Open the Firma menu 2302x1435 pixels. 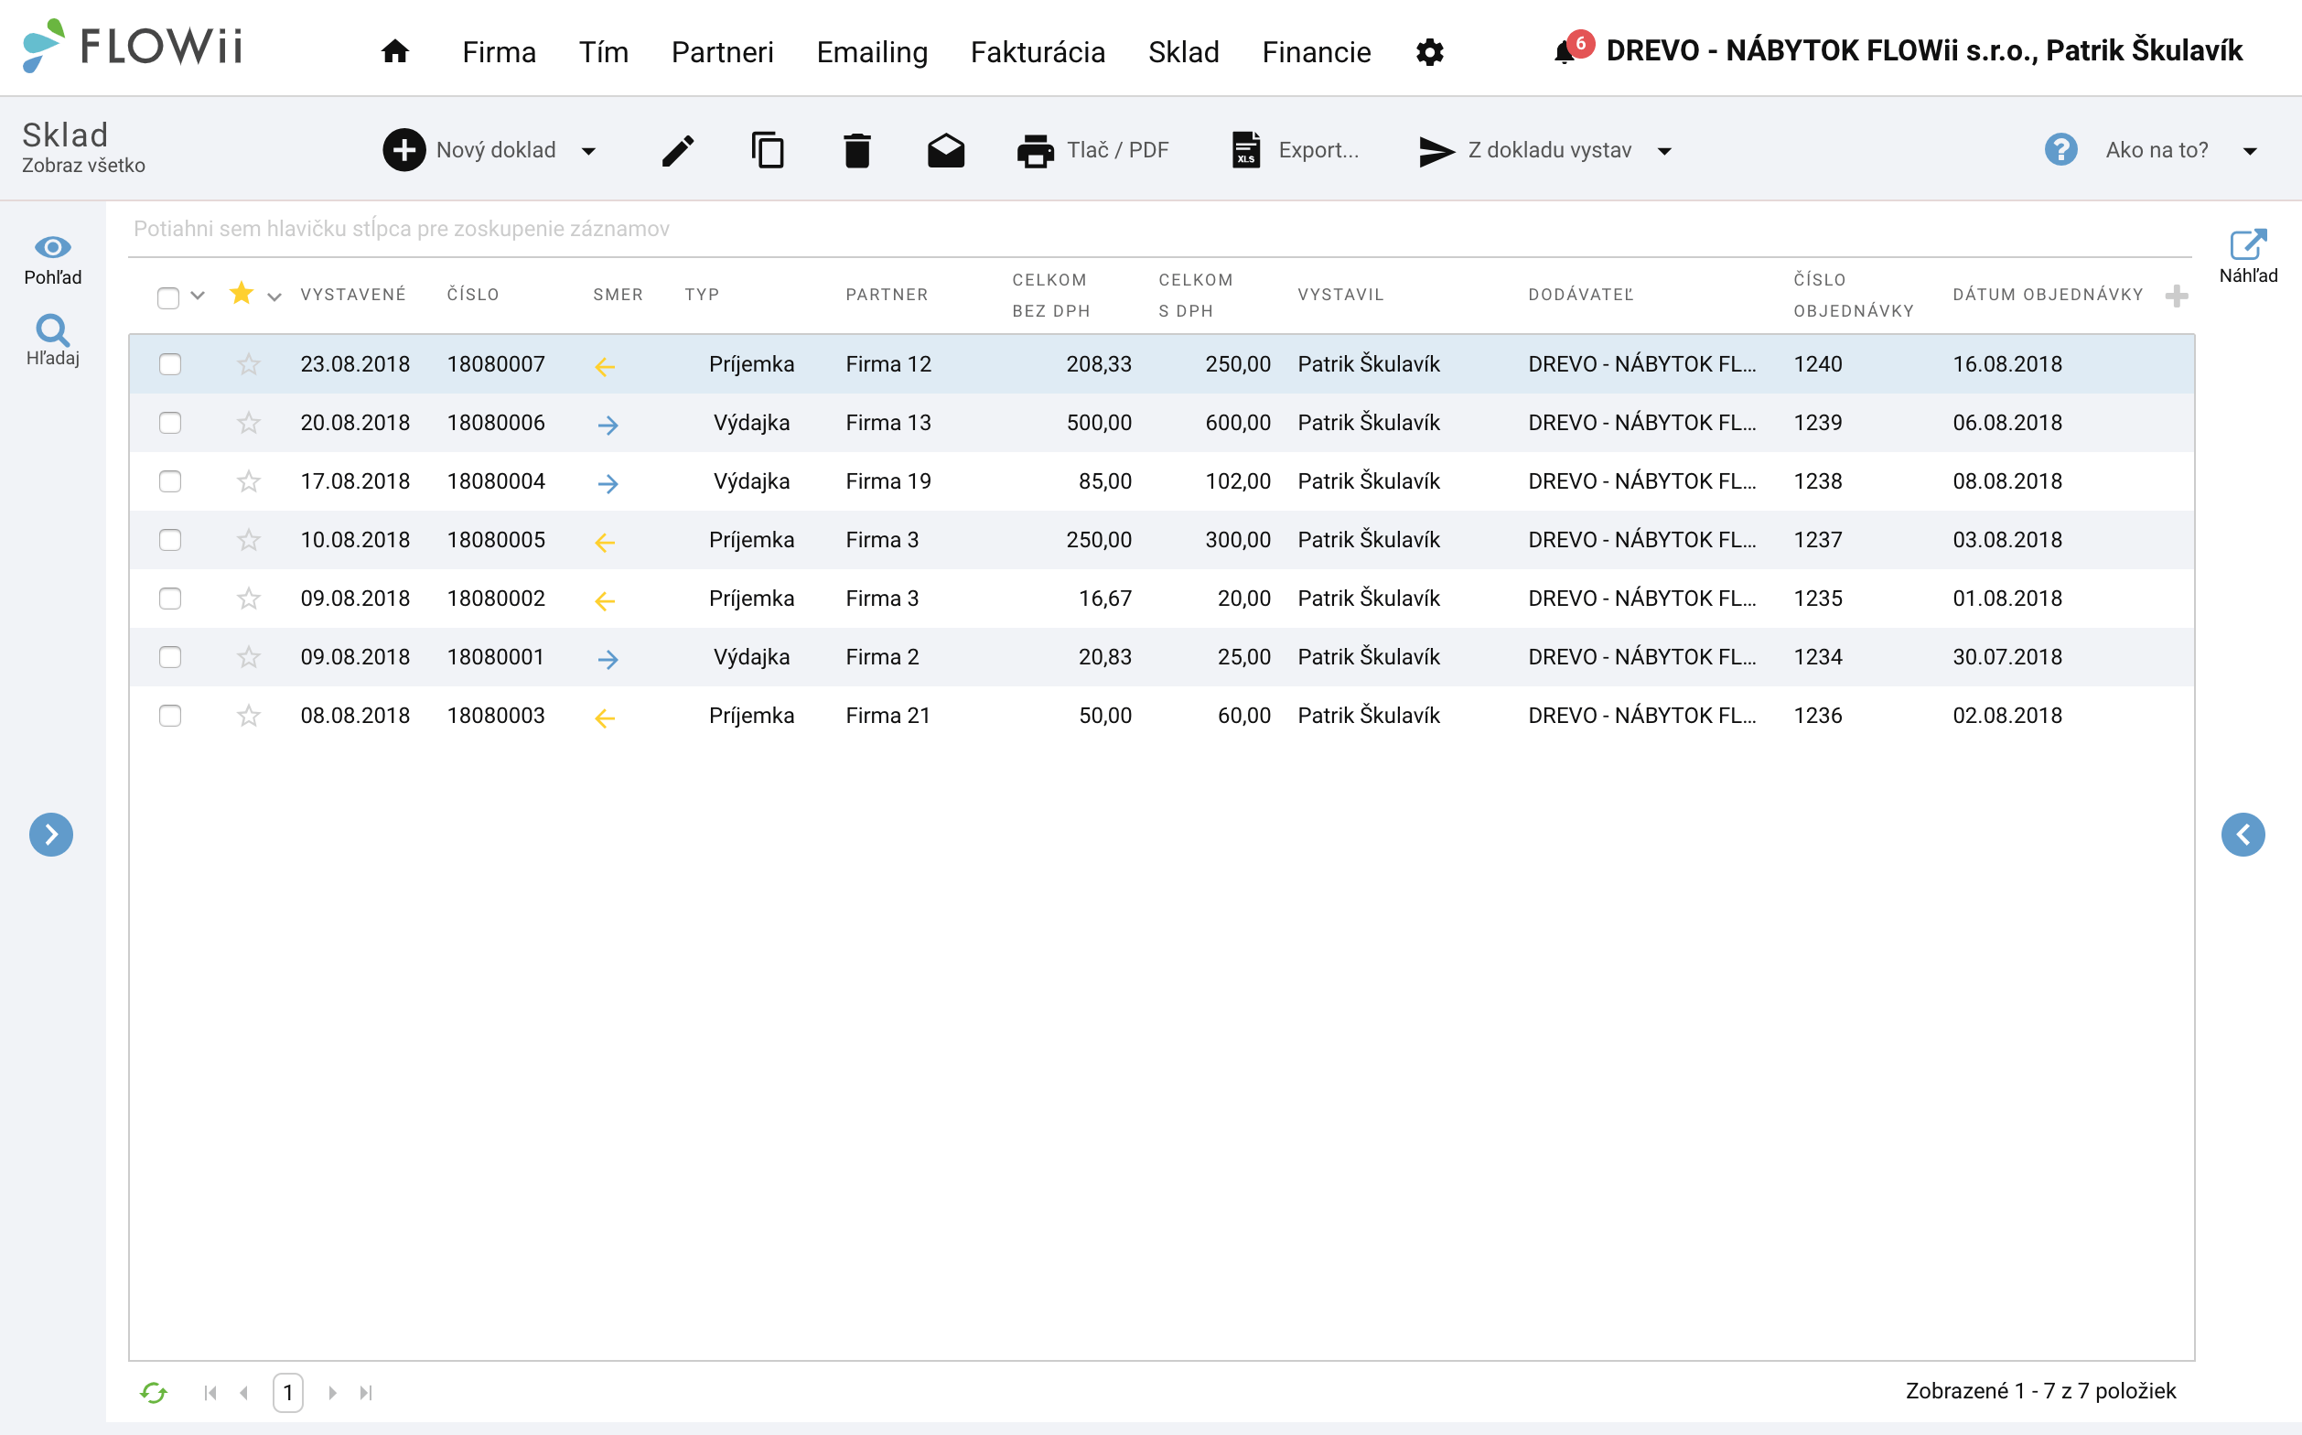[x=500, y=52]
